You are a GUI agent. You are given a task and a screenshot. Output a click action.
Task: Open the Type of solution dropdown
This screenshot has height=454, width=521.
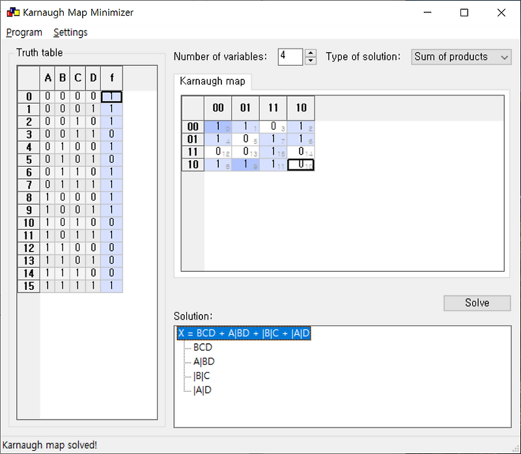click(x=461, y=57)
